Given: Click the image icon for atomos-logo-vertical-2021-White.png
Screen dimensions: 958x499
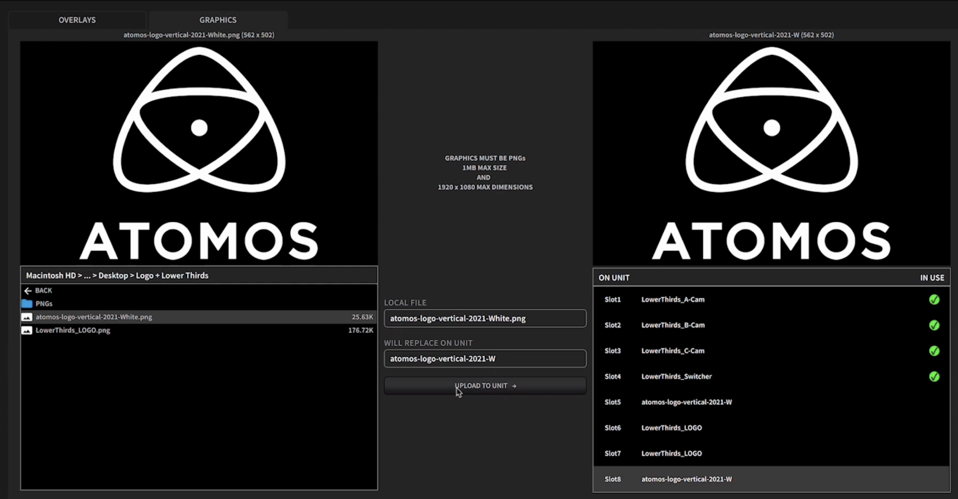Looking at the screenshot, I should point(27,317).
